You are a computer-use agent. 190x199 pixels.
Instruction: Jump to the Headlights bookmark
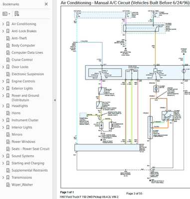coord(19,106)
